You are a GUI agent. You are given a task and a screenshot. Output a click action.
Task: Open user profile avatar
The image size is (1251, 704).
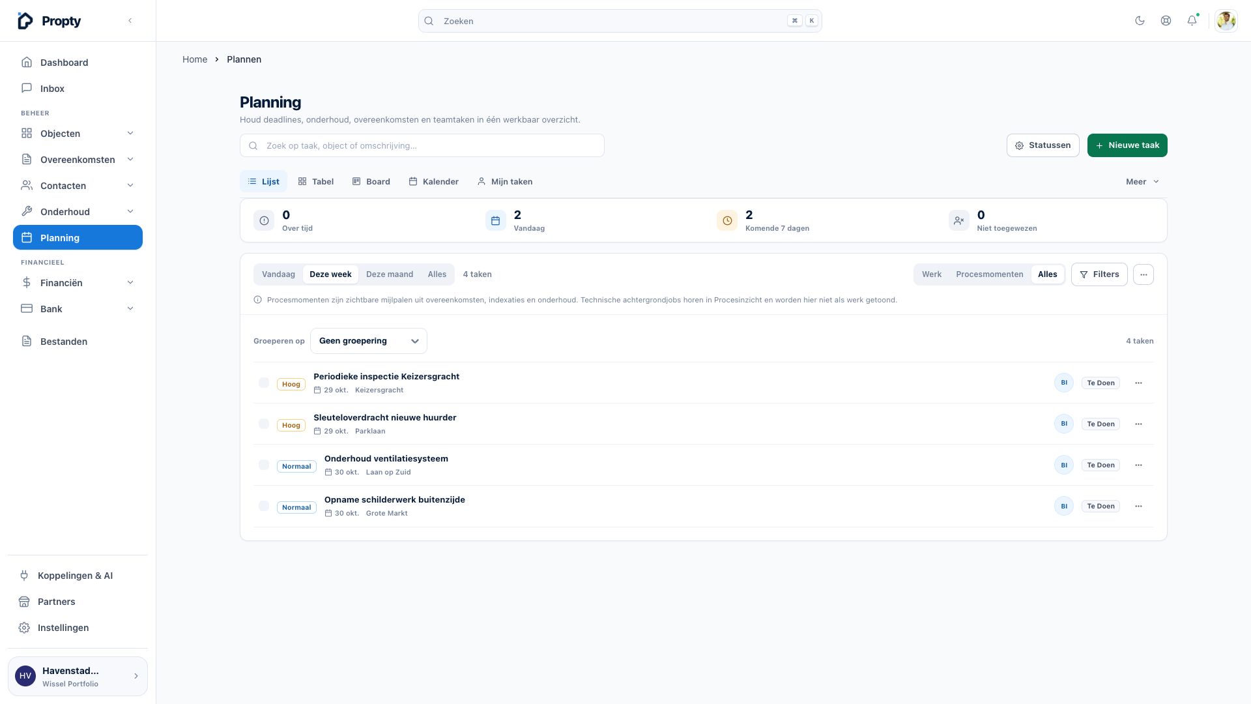1226,21
